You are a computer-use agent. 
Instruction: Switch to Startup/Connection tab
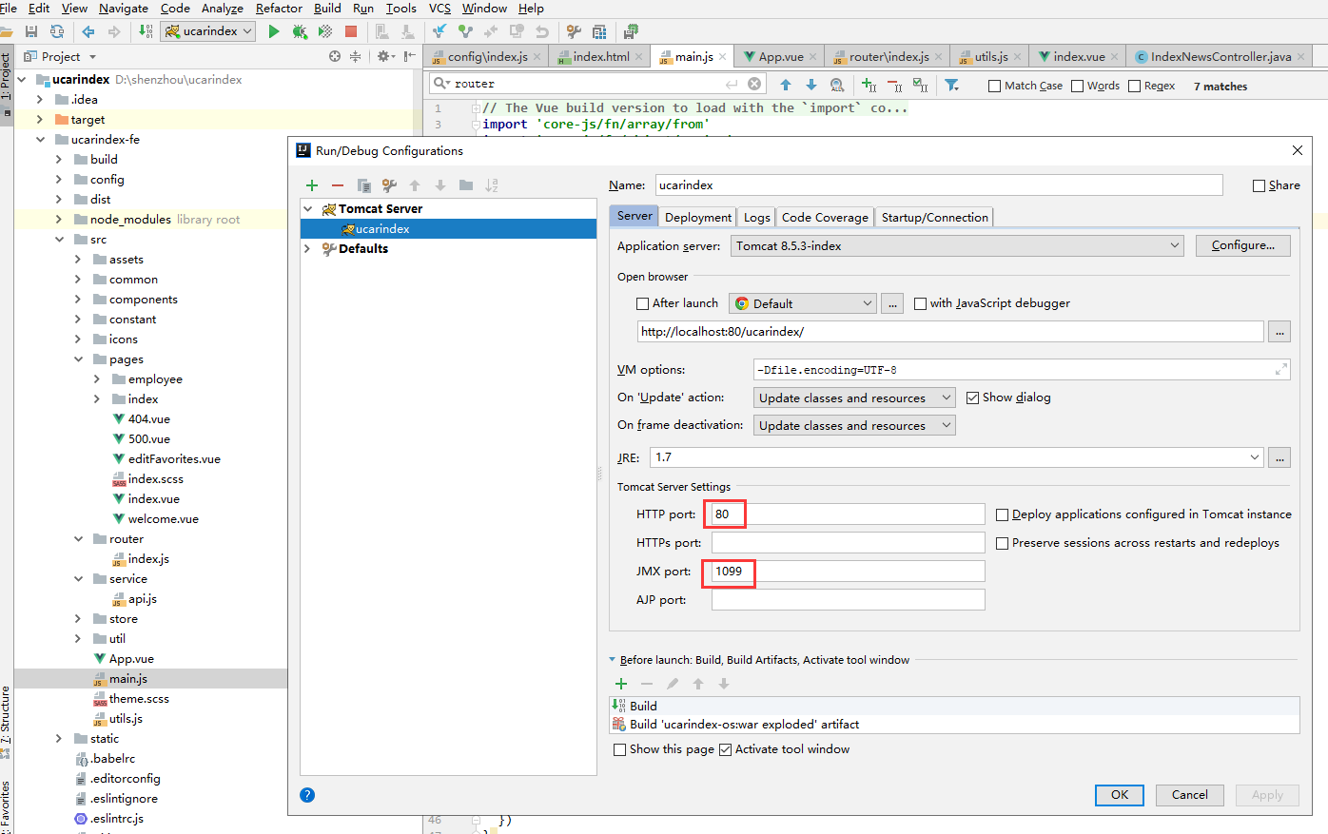click(x=934, y=217)
